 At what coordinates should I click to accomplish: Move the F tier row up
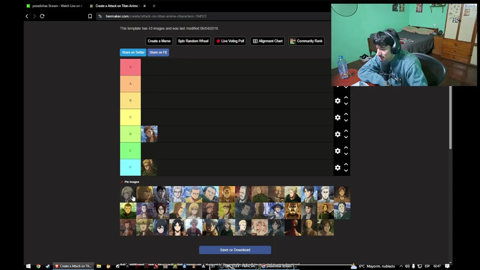click(346, 164)
